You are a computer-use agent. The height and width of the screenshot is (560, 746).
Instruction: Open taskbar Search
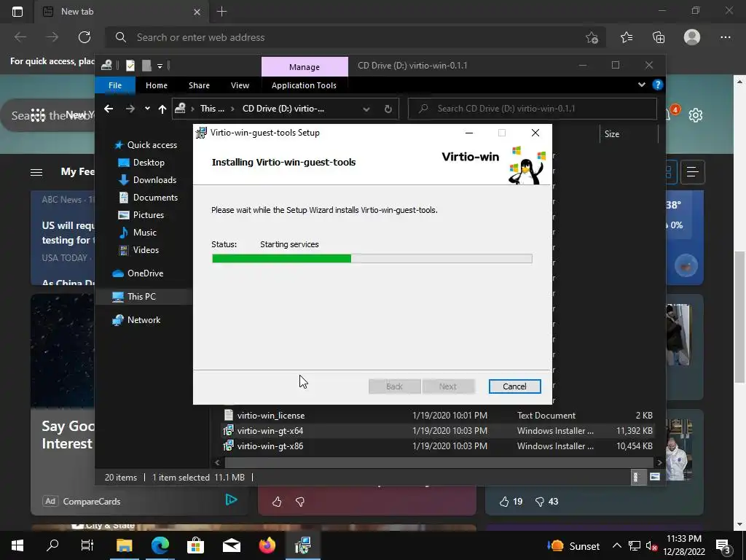pos(52,545)
